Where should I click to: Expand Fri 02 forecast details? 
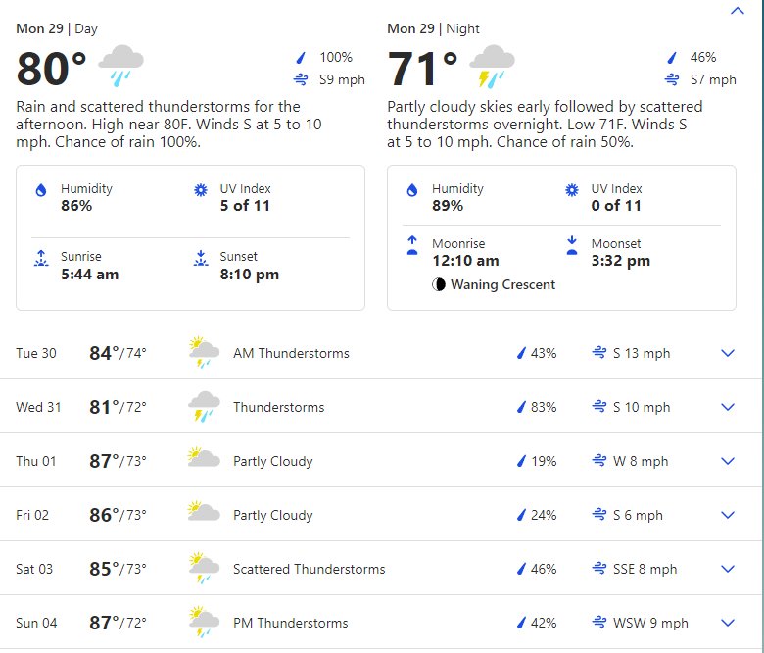728,515
